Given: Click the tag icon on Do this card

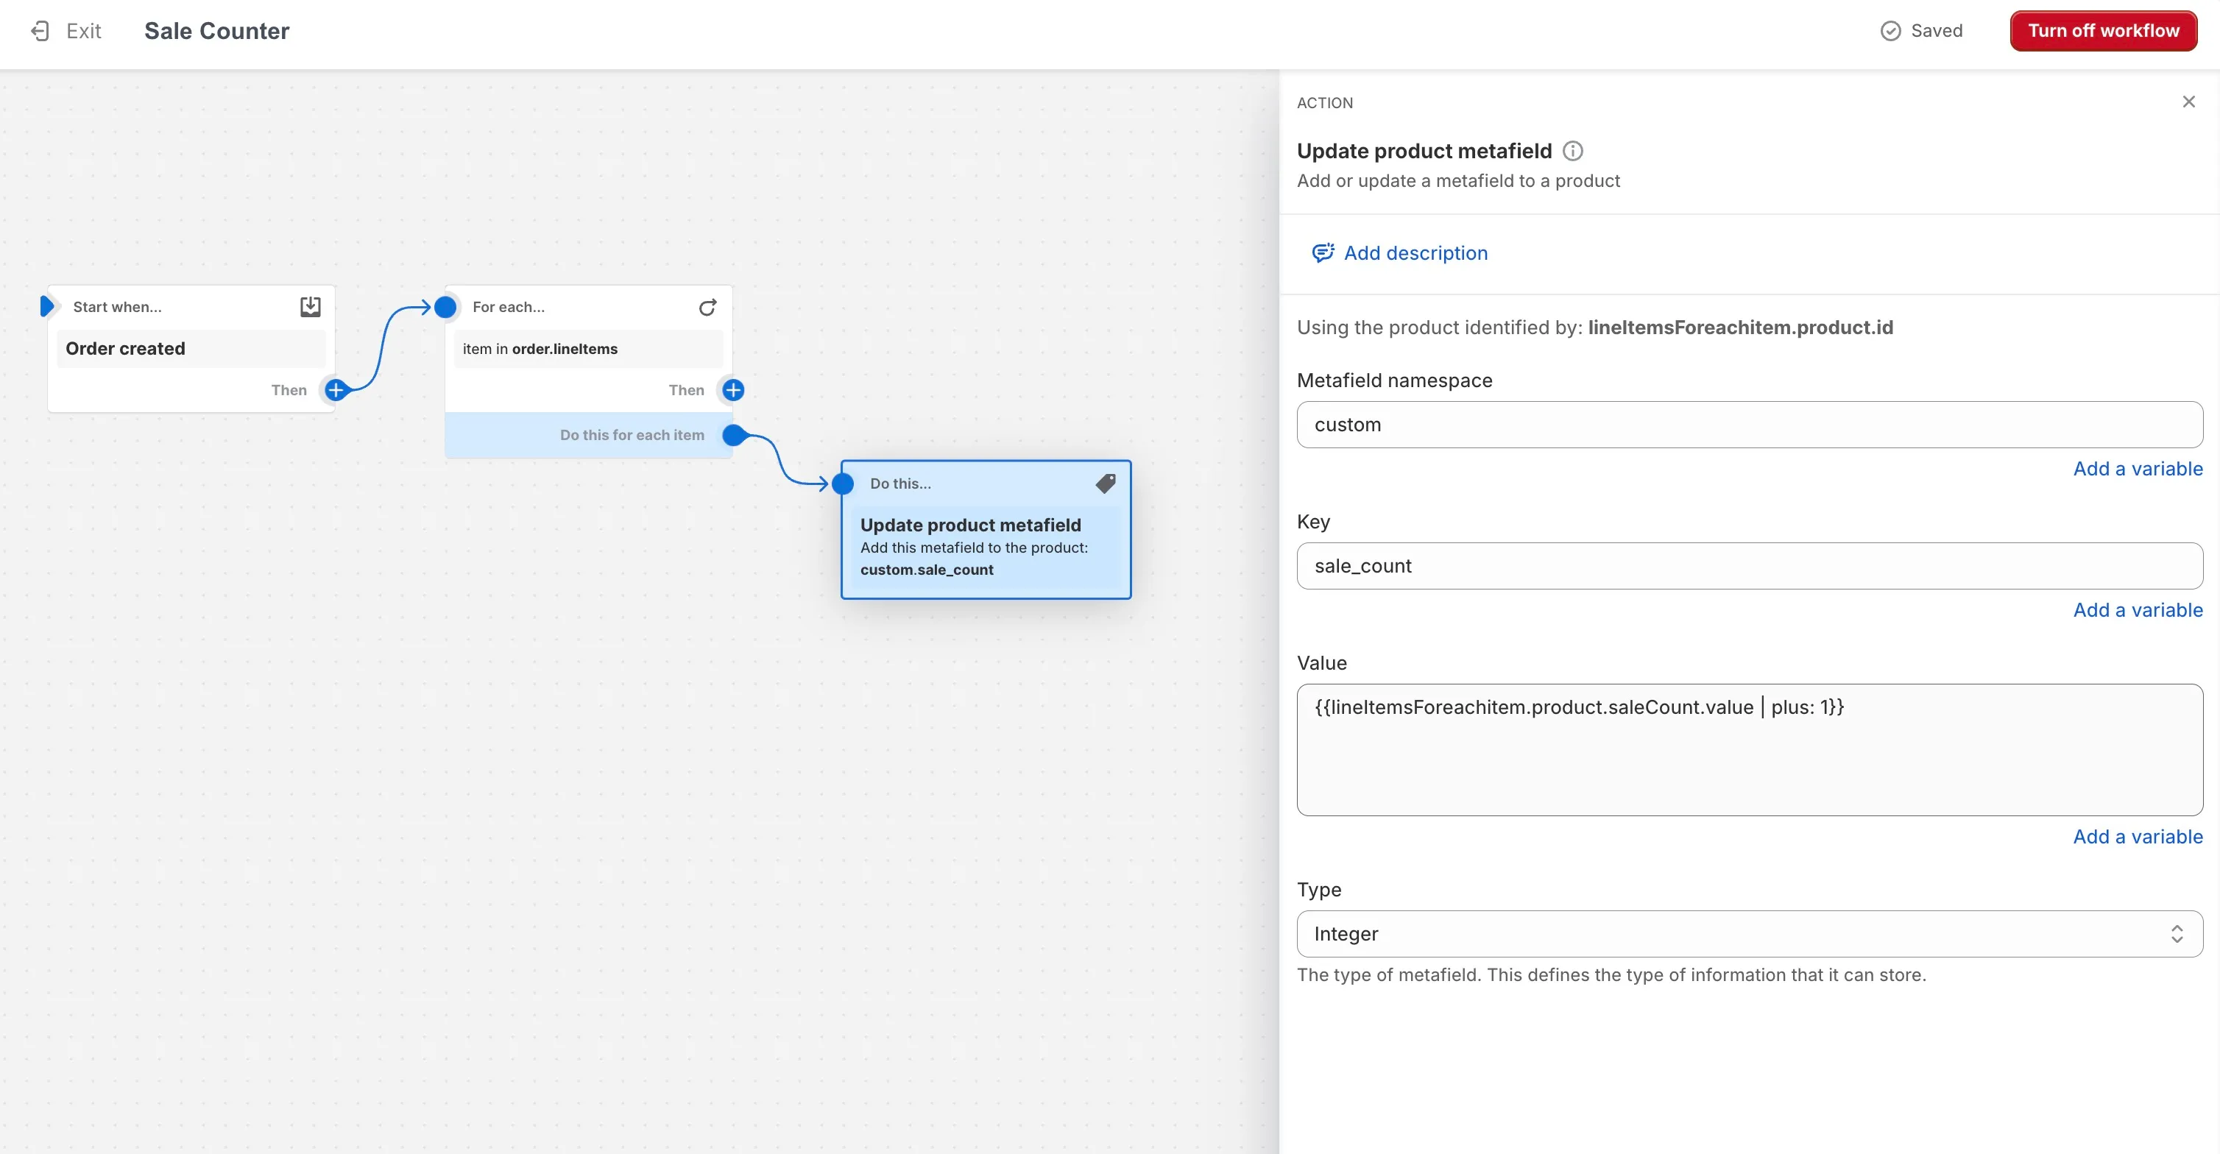Looking at the screenshot, I should pyautogui.click(x=1106, y=484).
